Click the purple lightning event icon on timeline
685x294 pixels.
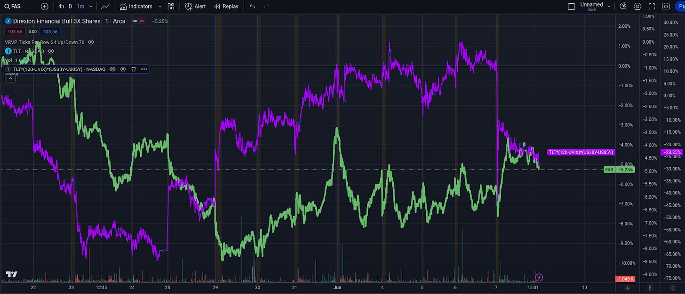(539, 278)
